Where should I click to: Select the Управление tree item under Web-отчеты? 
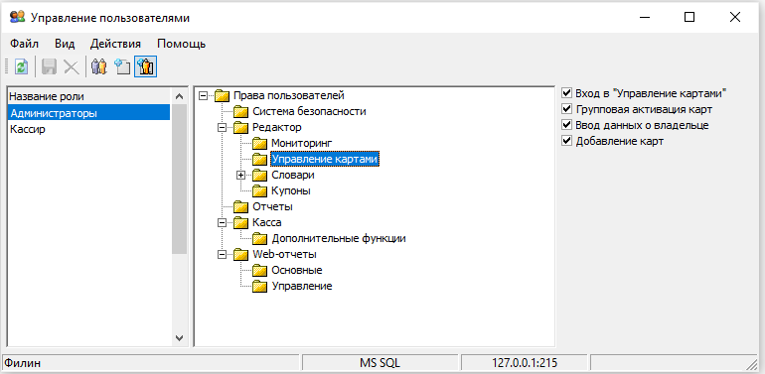coord(302,287)
